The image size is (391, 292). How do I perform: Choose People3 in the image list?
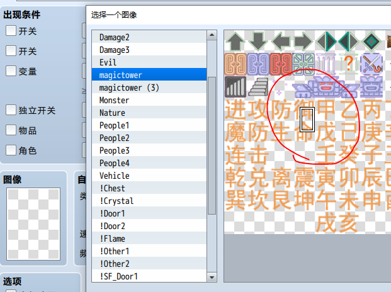149,150
